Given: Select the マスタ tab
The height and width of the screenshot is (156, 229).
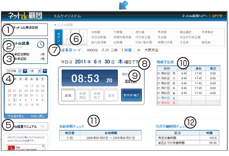Looking at the screenshot, I should 83,37.
